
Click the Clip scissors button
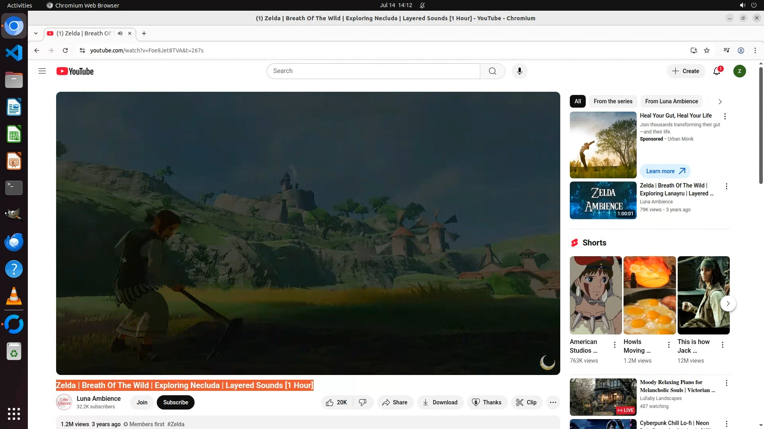(x=526, y=402)
